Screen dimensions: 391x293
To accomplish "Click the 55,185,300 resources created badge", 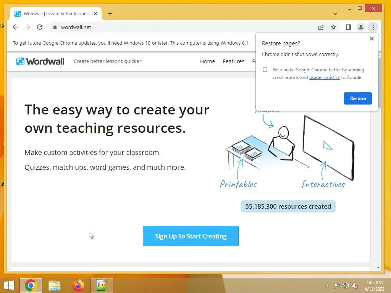I will point(288,206).
